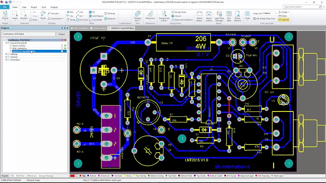Switch units to Imperial
Screen dimensions: 326x183
(283, 20)
